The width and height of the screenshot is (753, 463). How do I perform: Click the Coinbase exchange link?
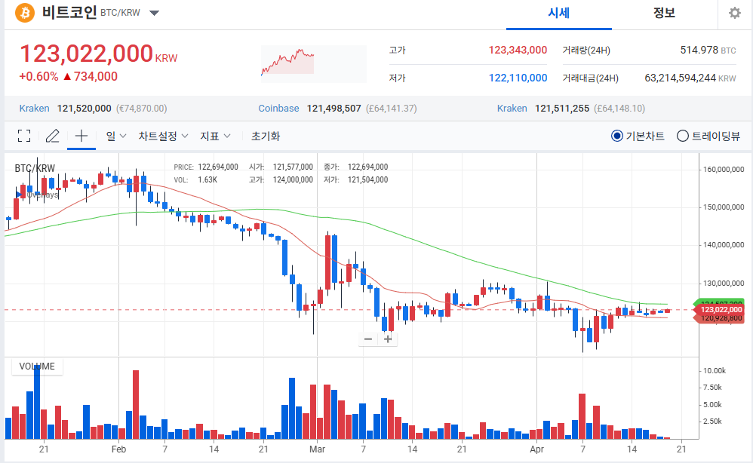(x=278, y=109)
